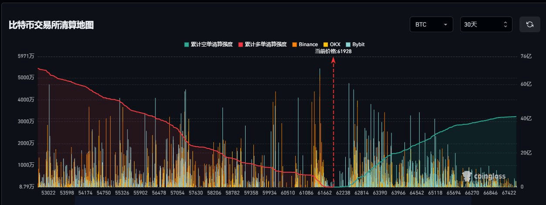The image size is (546, 205).
Task: Click the 66846 price axis label
Action: tap(491, 193)
